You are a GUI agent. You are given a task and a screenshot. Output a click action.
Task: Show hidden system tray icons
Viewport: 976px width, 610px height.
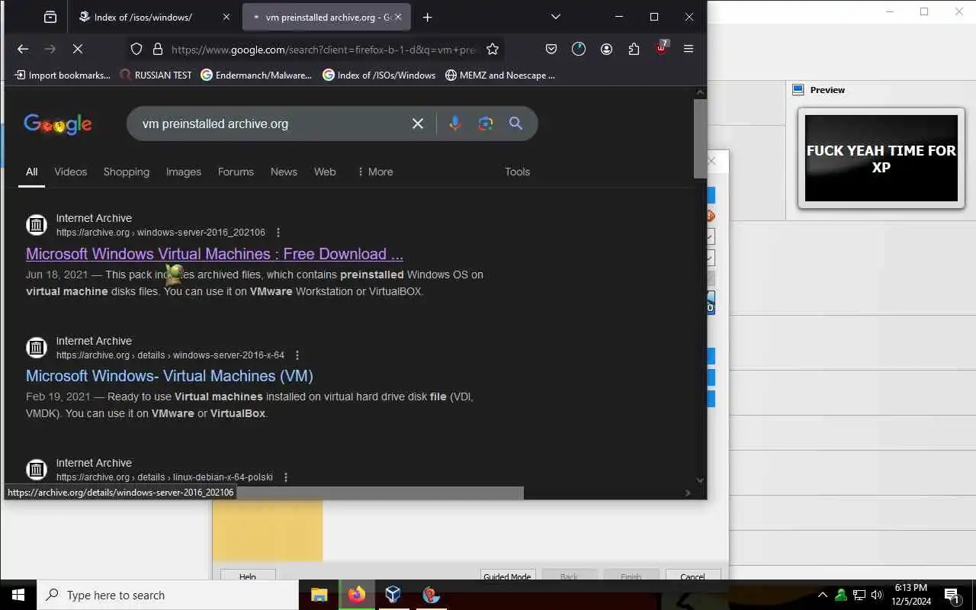(x=823, y=596)
